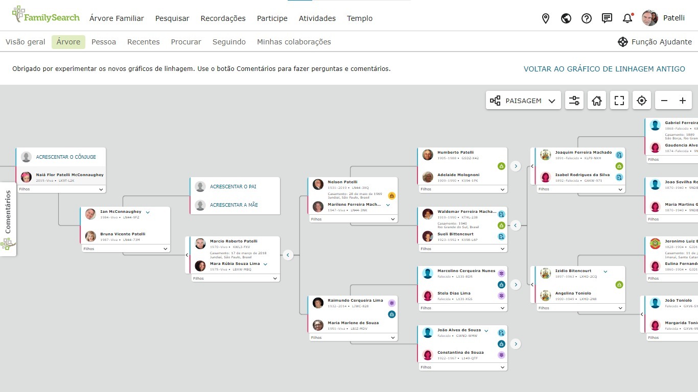Viewport: 698px width, 392px height.
Task: Click Voltar ao gráfico de linhagem antigo
Action: coord(604,69)
